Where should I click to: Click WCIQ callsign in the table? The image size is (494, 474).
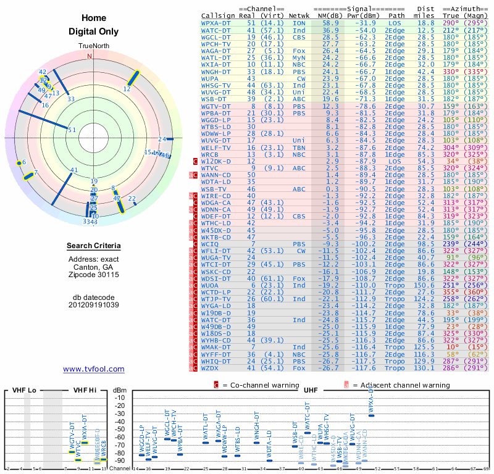pos(209,244)
